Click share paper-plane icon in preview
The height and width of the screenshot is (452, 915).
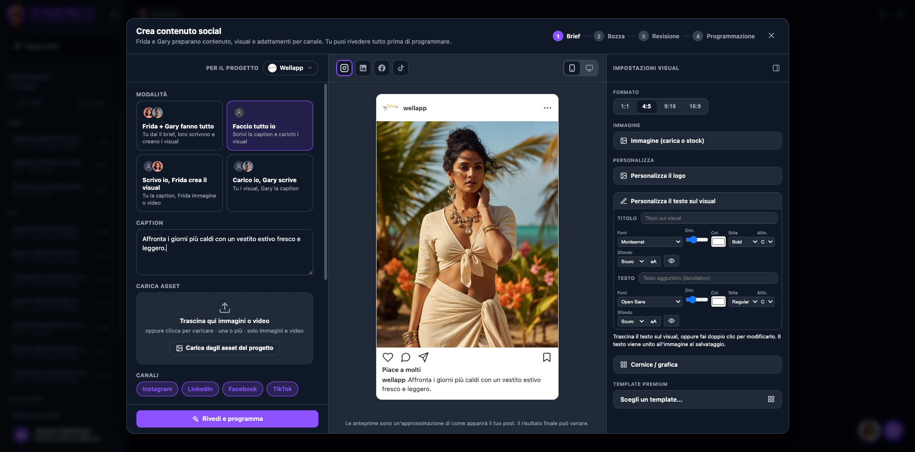(x=423, y=357)
